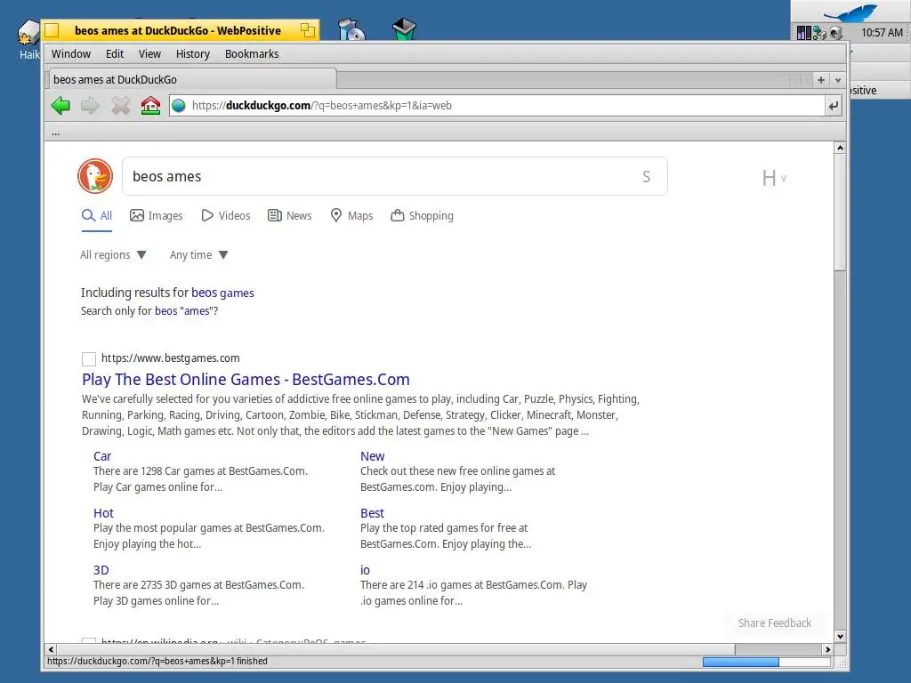Click the search S button in search box
The height and width of the screenshot is (683, 911).
pos(646,177)
